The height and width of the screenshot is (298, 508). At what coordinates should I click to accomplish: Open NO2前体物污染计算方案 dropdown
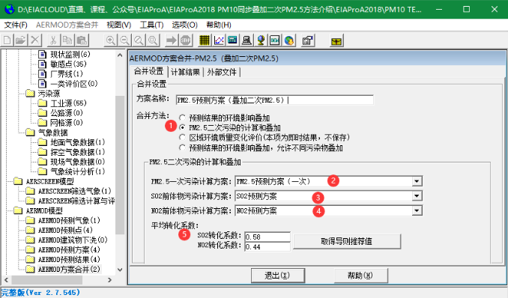point(417,211)
